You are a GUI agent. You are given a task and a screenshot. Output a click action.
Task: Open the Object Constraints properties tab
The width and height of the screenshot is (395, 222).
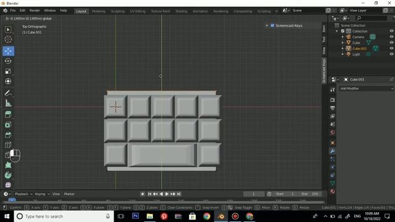333,175
